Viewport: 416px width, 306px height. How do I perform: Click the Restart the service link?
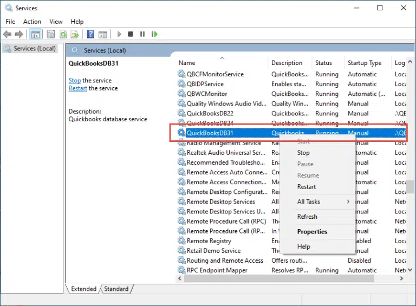[x=78, y=88]
